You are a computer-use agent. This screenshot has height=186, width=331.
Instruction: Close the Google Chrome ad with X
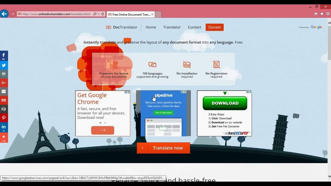point(129,92)
